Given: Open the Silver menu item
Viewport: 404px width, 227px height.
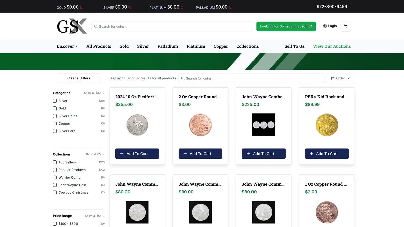Looking at the screenshot, I should click(143, 46).
